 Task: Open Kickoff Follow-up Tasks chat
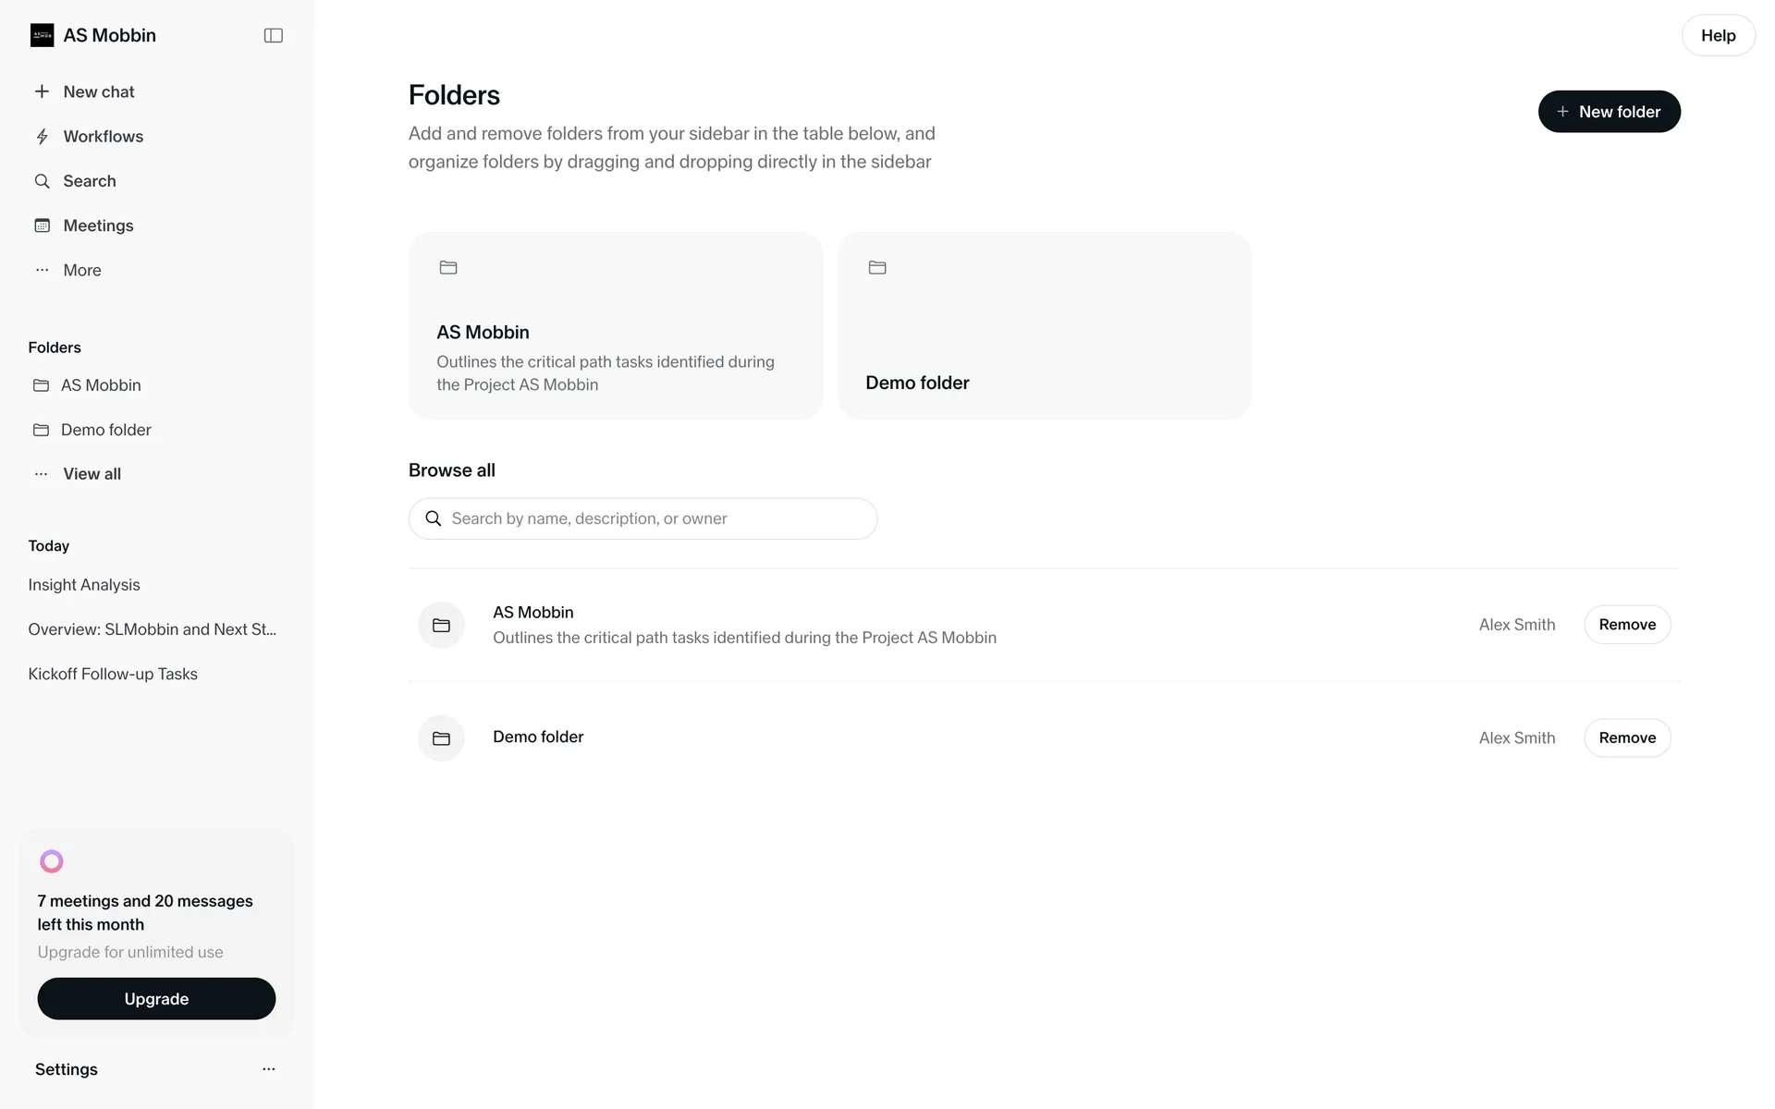(113, 674)
